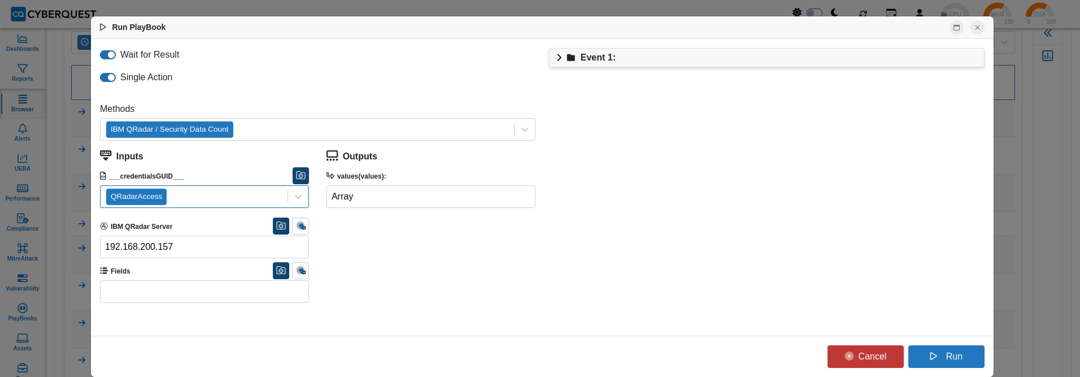Viewport: 1080px width, 377px height.
Task: Click the MEM usage gauge
Action: pyautogui.click(x=998, y=14)
